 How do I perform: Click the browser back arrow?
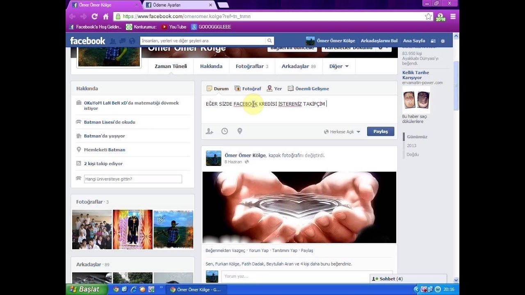[x=73, y=16]
